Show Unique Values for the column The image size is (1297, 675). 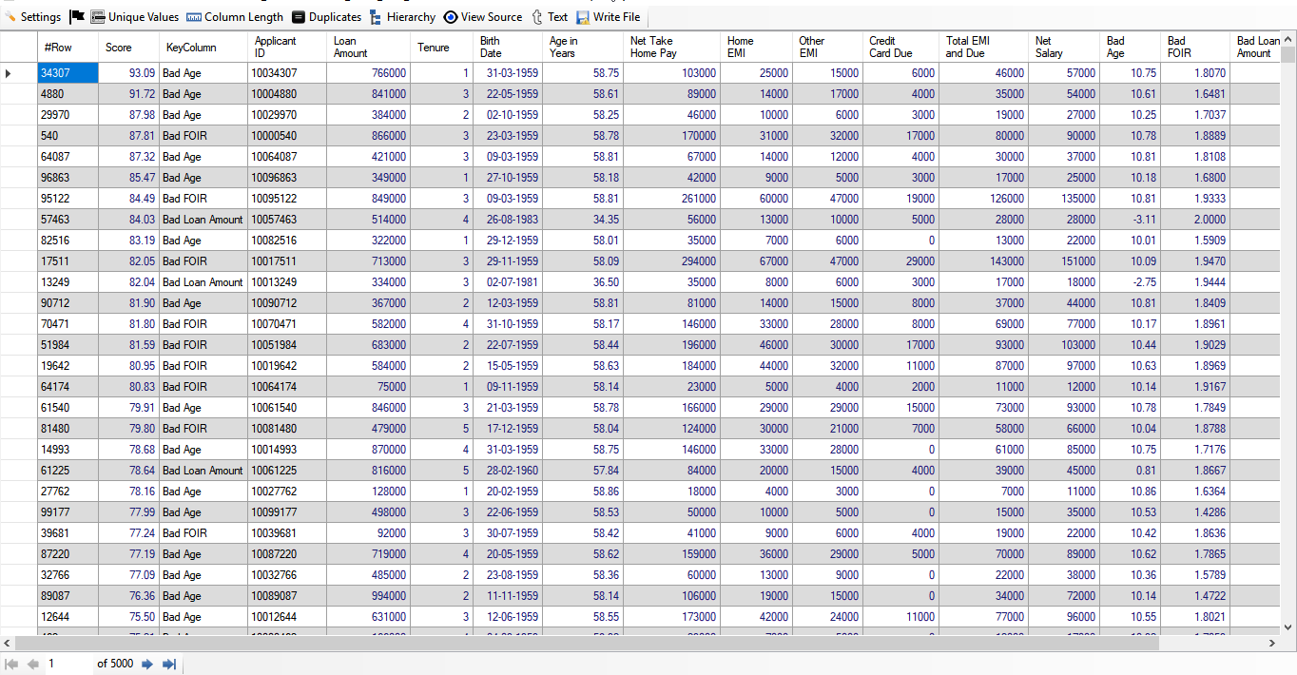pos(134,17)
